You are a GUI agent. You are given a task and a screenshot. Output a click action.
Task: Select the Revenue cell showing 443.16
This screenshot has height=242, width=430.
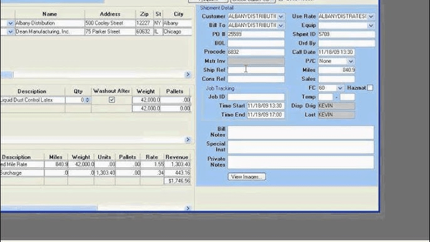(x=177, y=173)
